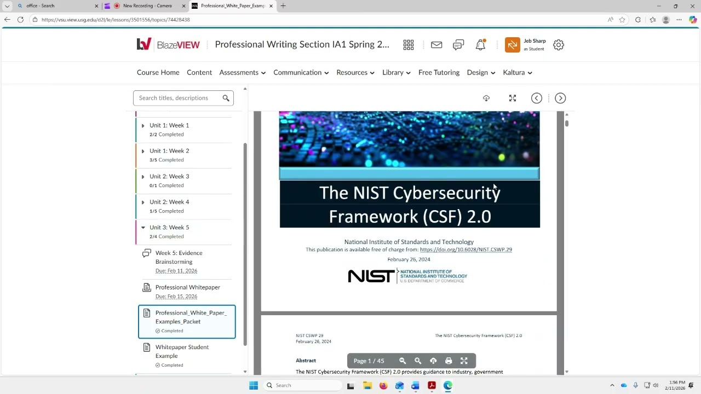
Task: Go to the next topic arrow
Action: 560,98
